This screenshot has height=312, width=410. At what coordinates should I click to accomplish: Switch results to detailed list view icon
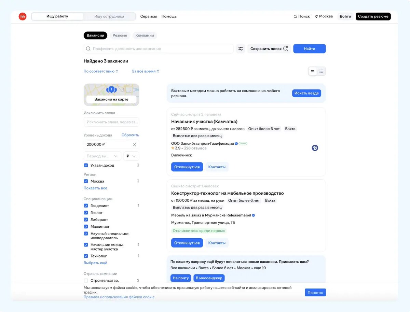tap(321, 71)
